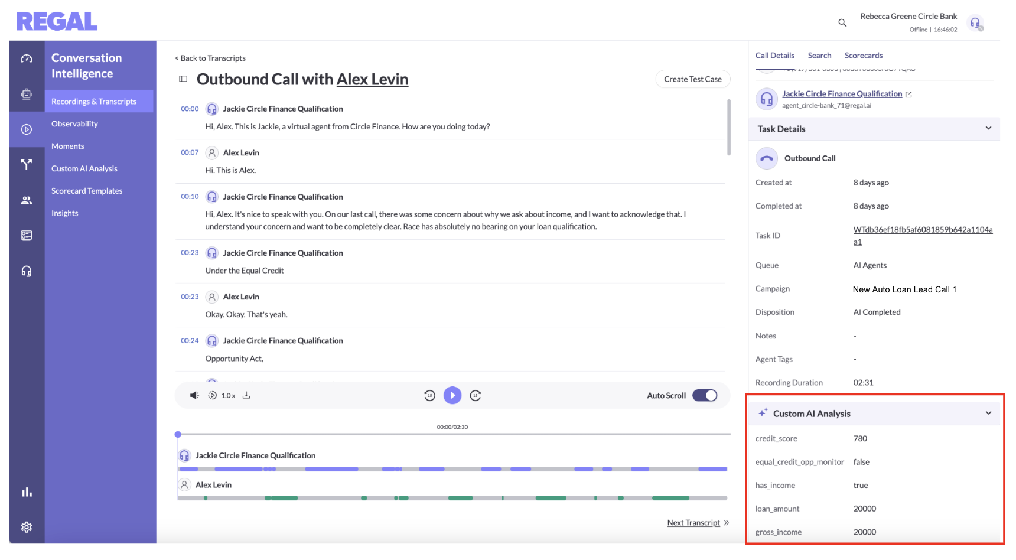Viewport: 1016px width, 560px height.
Task: Open the Jackie Circle Finance Qualification agent link
Action: (842, 94)
